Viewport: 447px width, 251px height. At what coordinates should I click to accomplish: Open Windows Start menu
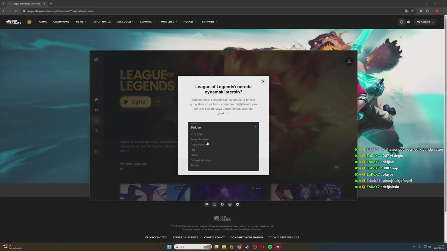click(169, 247)
